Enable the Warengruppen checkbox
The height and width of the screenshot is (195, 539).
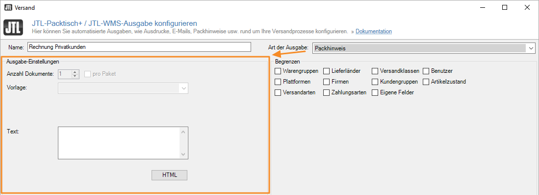click(x=278, y=71)
